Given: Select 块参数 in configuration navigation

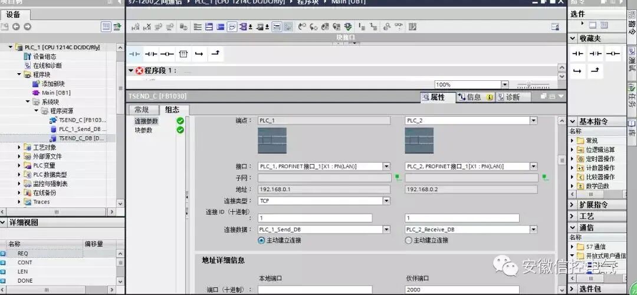Looking at the screenshot, I should tap(143, 130).
